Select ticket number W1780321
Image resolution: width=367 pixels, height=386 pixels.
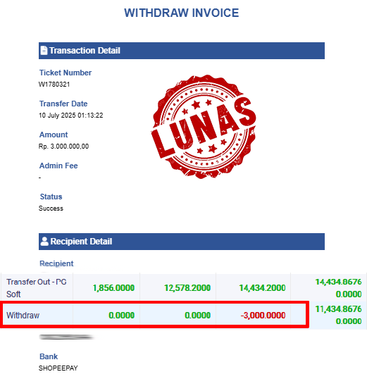click(54, 85)
